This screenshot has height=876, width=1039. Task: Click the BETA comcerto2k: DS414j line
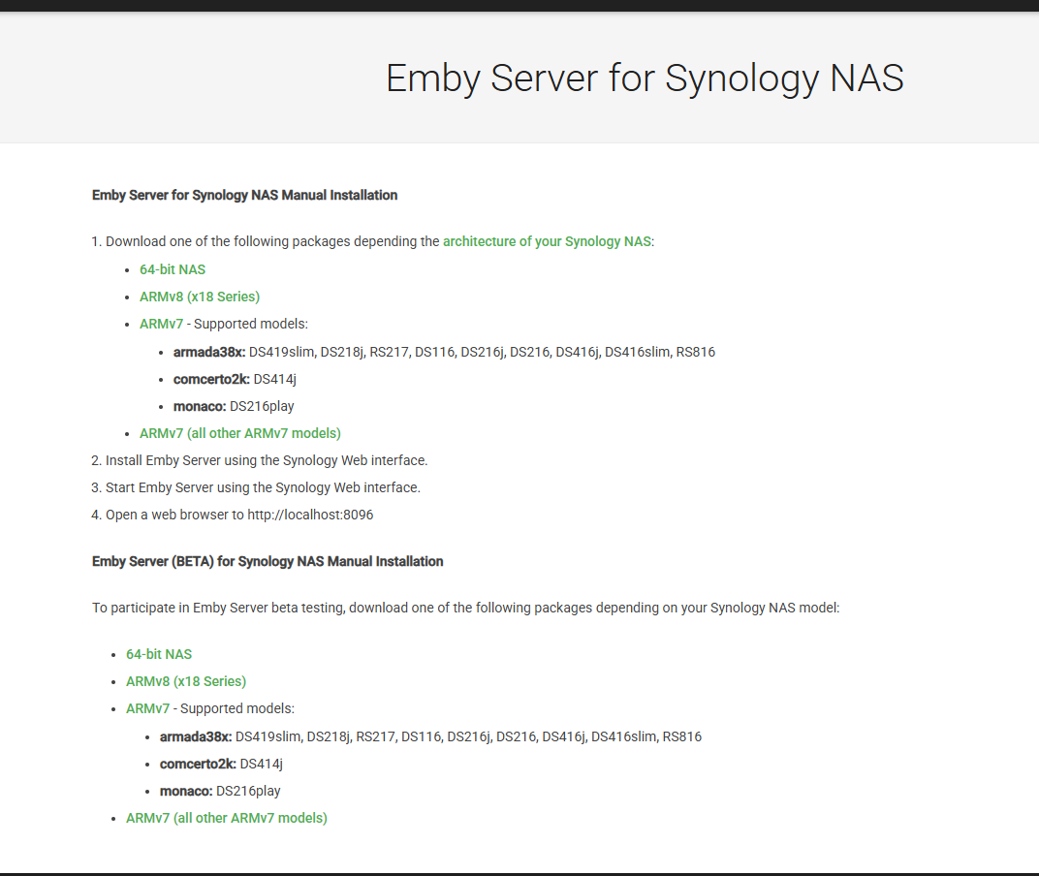pyautogui.click(x=221, y=764)
